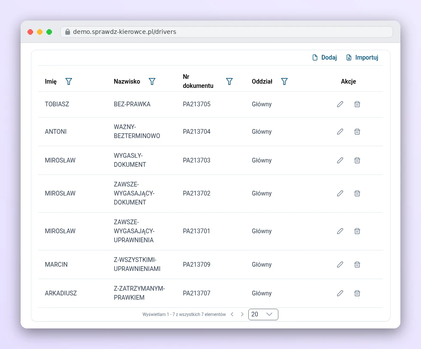Click surname WYGASŁY-DOKUMENT
The image size is (421, 349).
click(130, 160)
